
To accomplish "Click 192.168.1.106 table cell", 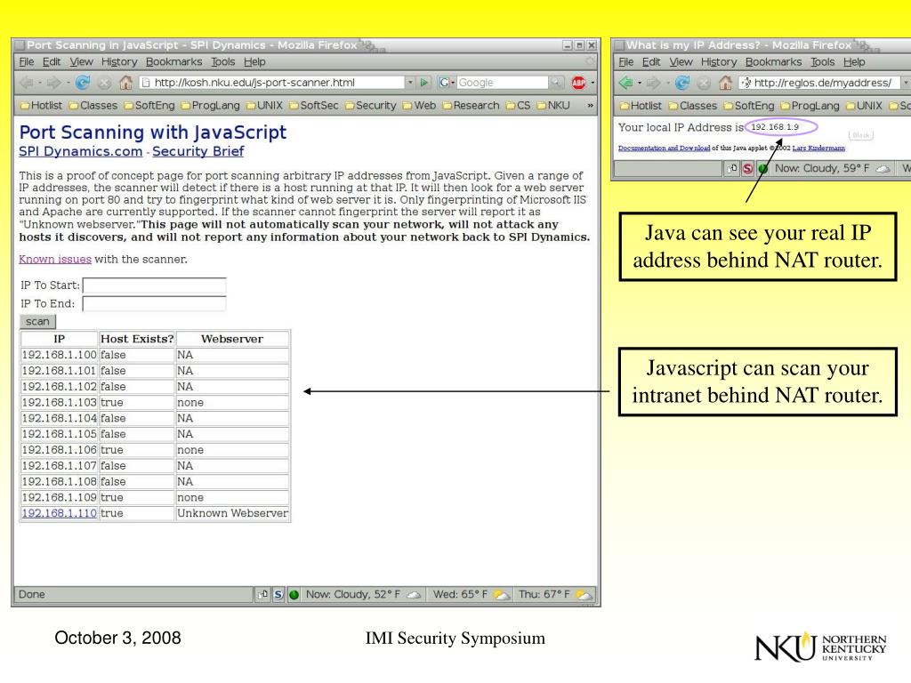I will click(60, 450).
